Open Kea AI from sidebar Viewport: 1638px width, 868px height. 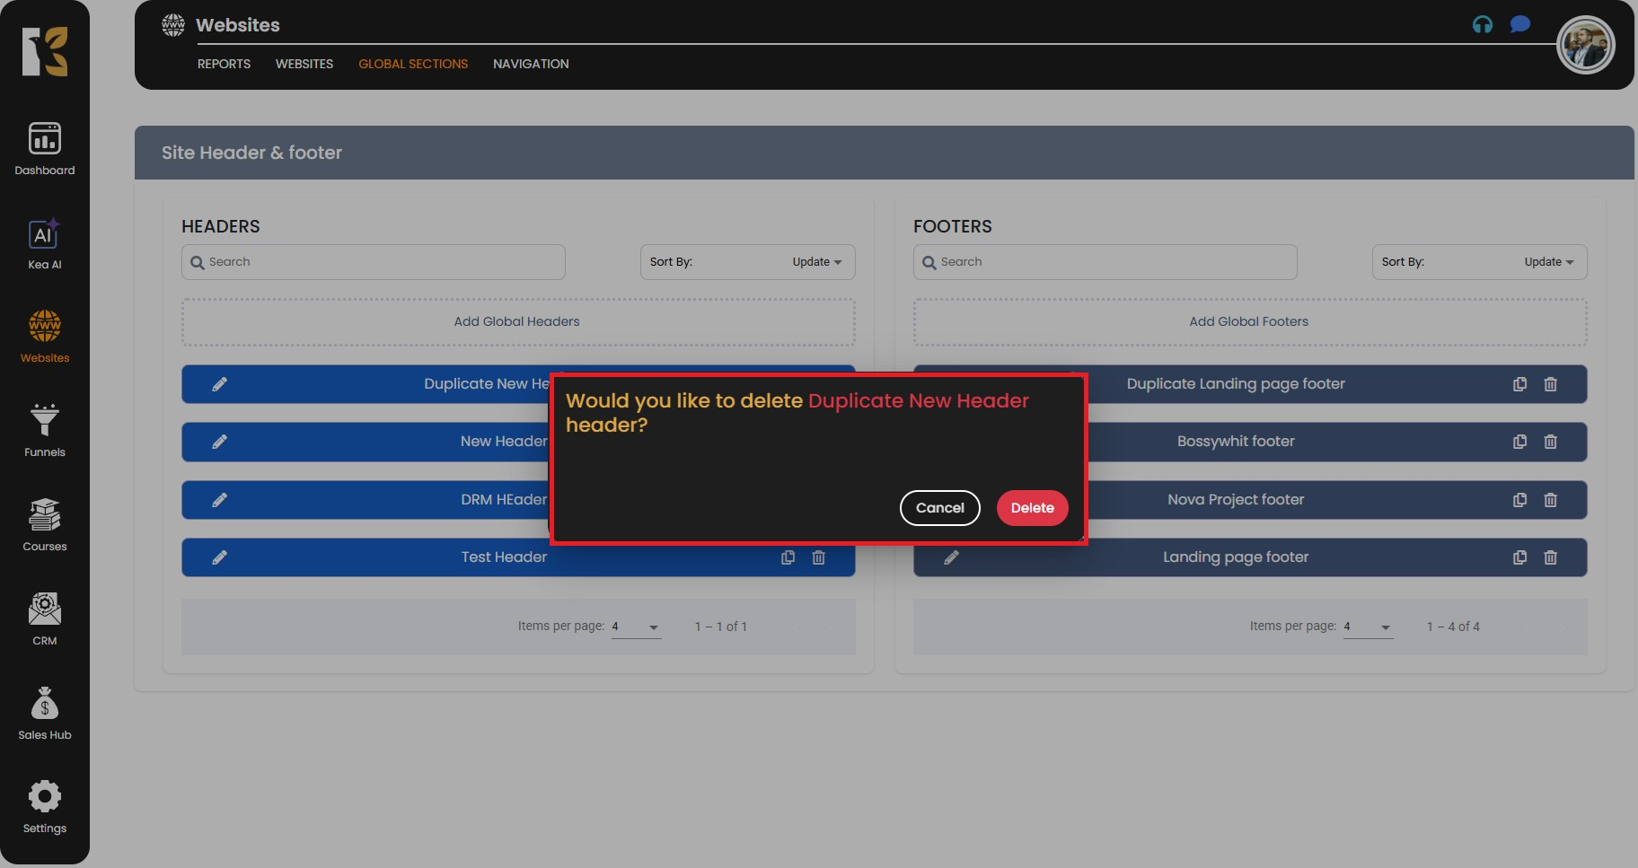44,243
